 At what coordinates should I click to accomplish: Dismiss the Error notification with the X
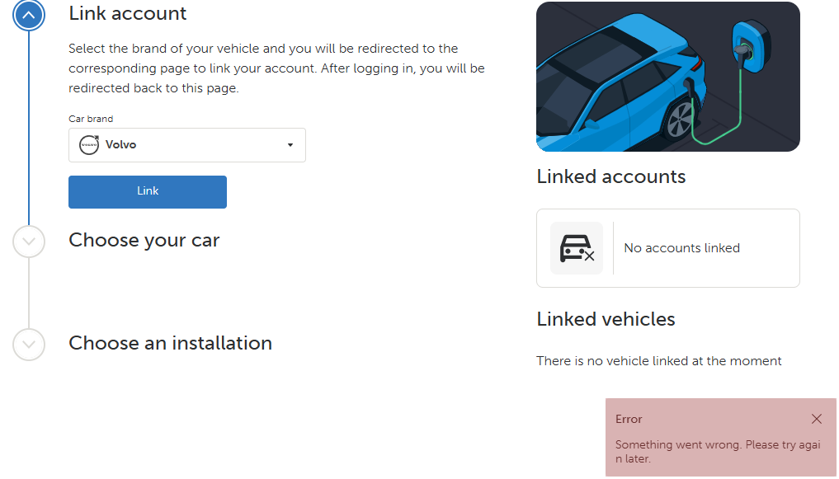tap(816, 419)
